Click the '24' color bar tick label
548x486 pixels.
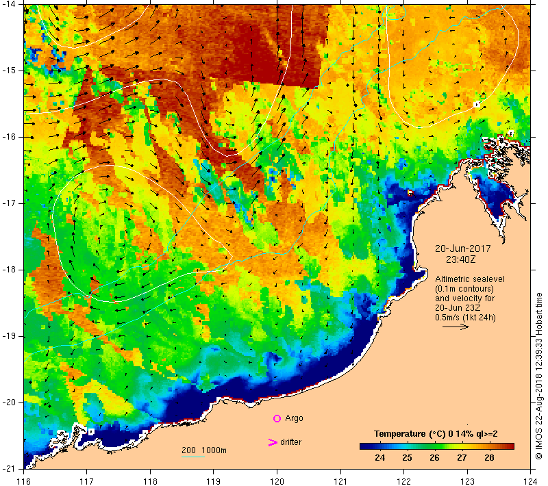[379, 458]
